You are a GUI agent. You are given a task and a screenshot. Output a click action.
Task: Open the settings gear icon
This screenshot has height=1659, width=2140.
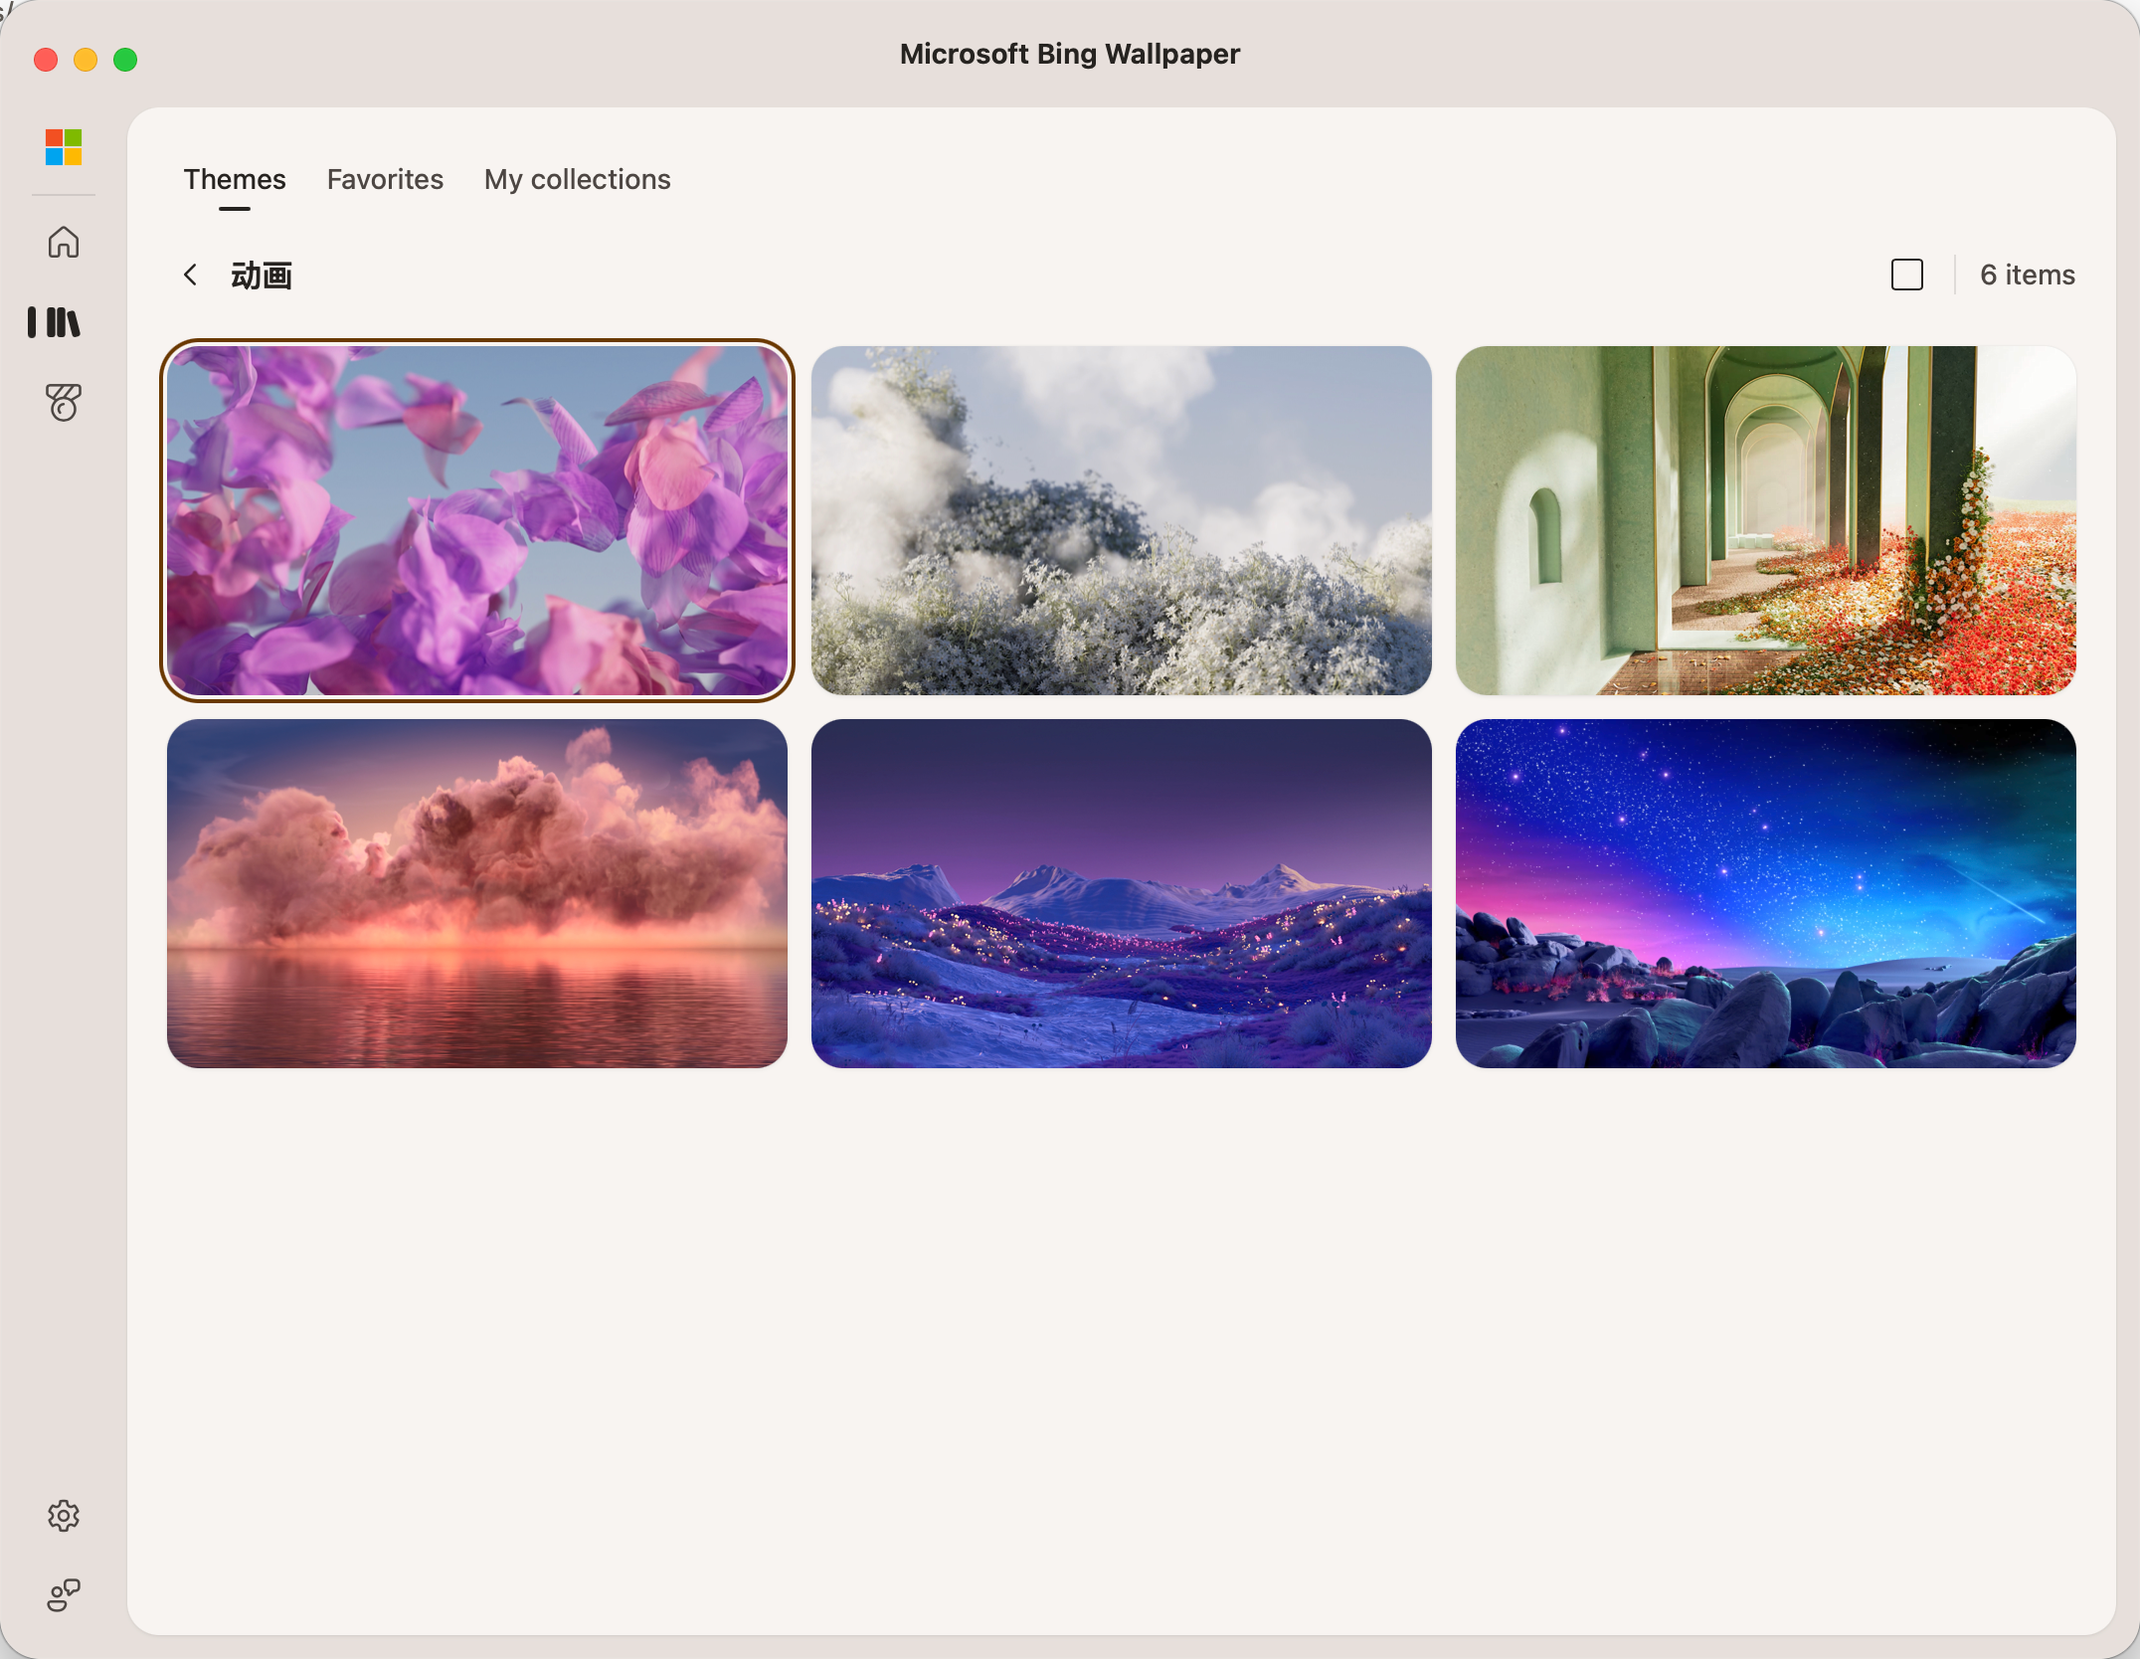(64, 1516)
